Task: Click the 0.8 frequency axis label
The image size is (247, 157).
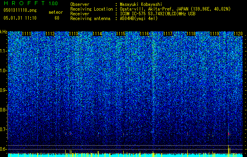Action: pos(4,110)
